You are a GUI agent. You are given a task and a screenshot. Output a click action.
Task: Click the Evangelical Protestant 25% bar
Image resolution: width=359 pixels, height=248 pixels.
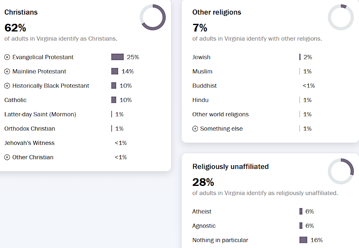coord(117,57)
